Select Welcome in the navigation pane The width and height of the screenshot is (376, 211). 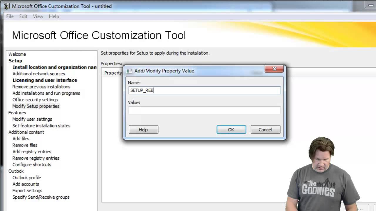[17, 54]
